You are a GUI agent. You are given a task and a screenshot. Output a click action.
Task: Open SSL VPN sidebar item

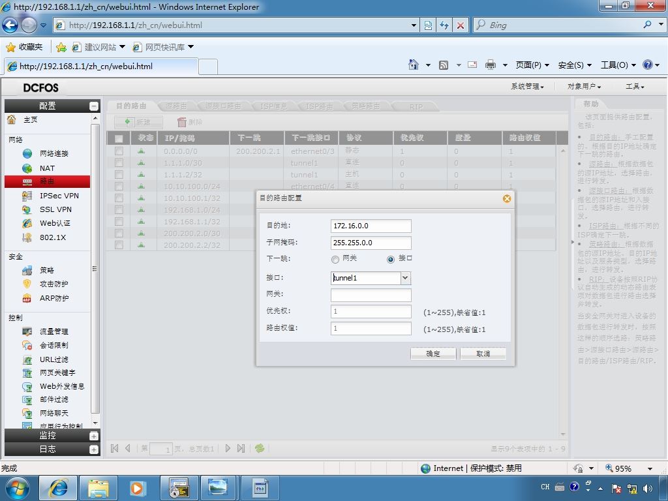click(x=55, y=209)
